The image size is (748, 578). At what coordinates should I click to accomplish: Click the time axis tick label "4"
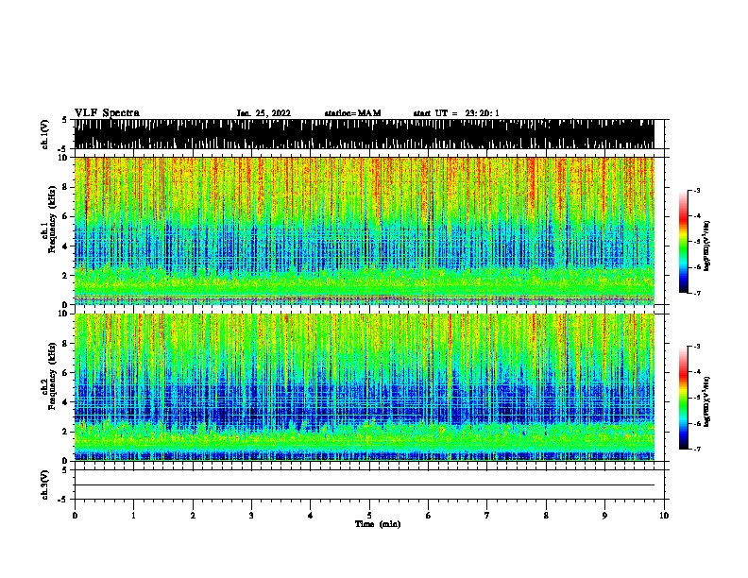311,516
